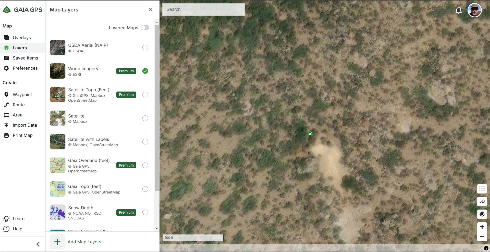Click the green tent campsite marker
The image size is (490, 252).
(x=310, y=133)
